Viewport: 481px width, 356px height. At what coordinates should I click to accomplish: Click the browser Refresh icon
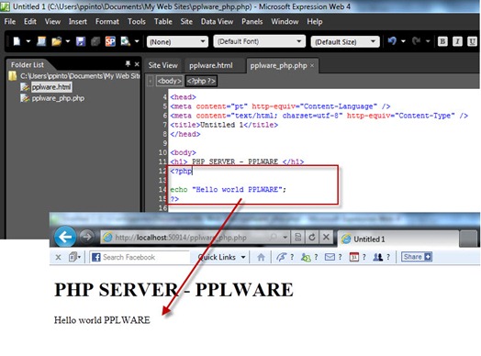click(x=312, y=238)
